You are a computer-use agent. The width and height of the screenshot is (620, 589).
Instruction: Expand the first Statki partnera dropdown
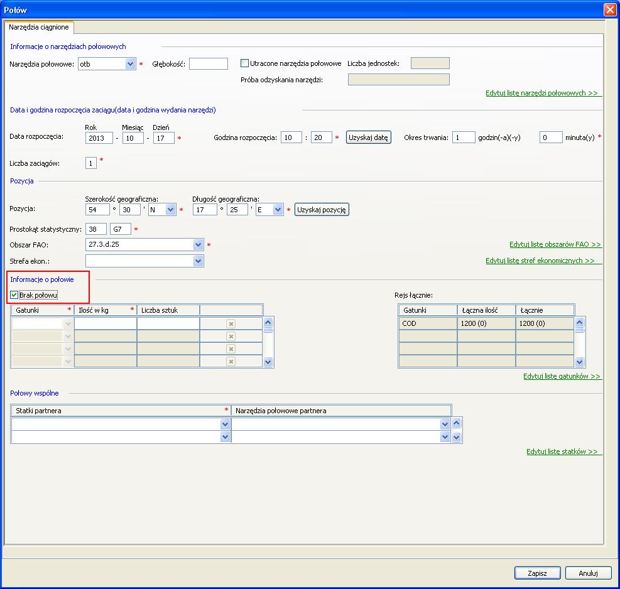pyautogui.click(x=225, y=424)
